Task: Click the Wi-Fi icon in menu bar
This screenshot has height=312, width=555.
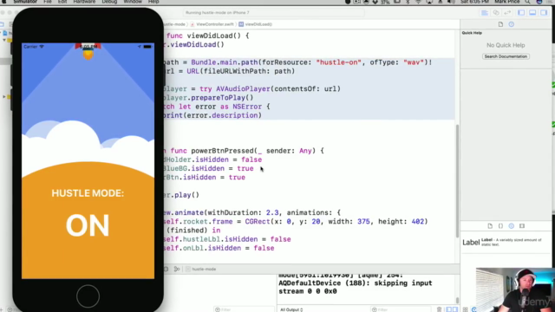Action: [418, 2]
